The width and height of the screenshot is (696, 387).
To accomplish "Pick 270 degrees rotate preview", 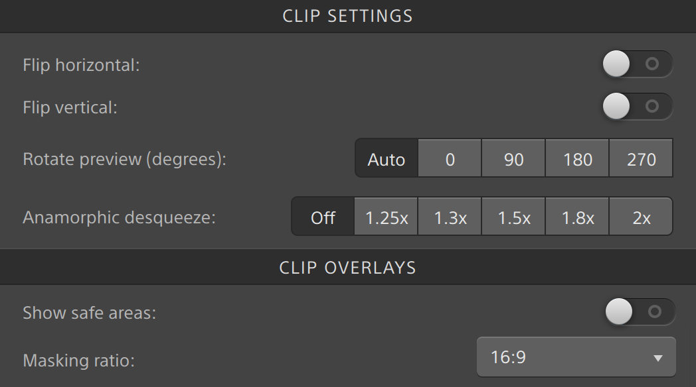I will (x=641, y=159).
